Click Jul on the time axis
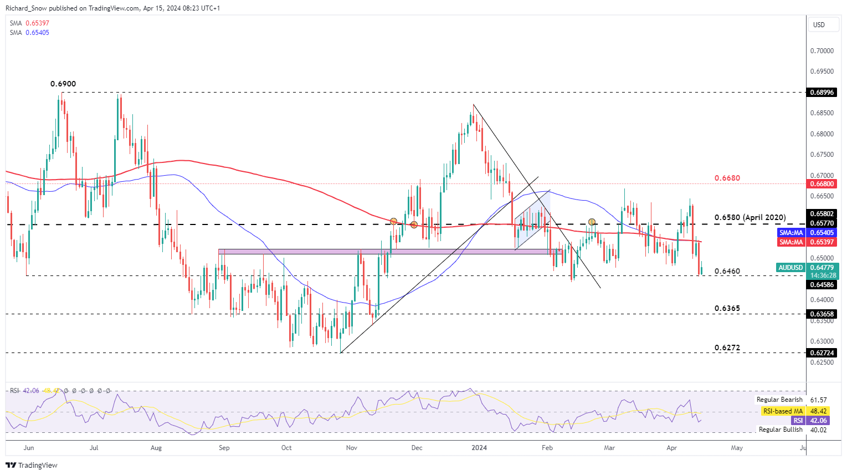 94,447
